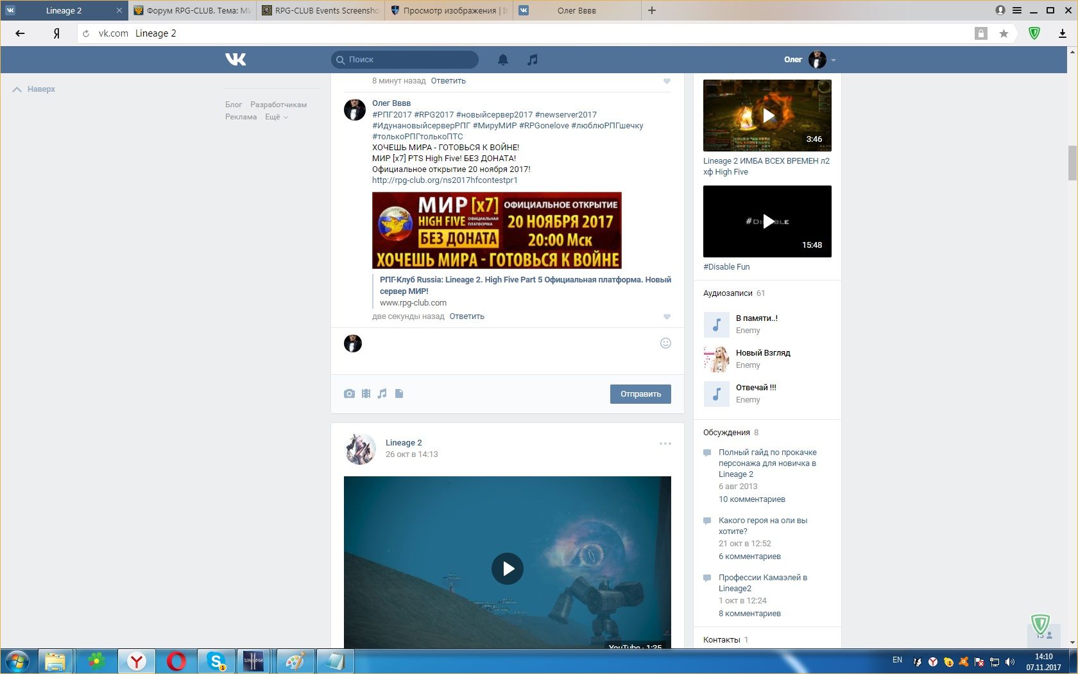Open a new browser tab with plus button
1078x674 pixels.
point(652,10)
